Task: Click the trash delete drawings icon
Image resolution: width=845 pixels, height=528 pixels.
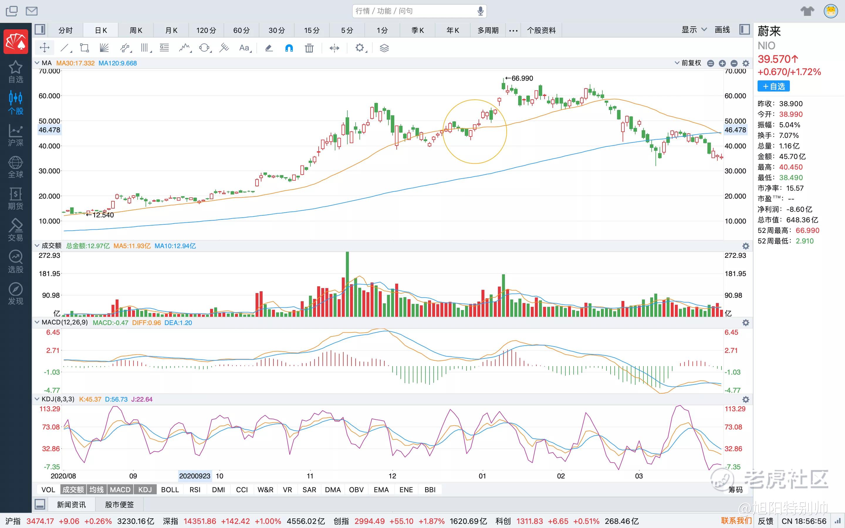Action: click(309, 48)
